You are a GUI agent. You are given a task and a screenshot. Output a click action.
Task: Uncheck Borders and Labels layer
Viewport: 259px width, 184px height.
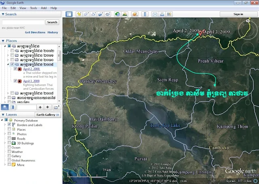click(x=9, y=125)
